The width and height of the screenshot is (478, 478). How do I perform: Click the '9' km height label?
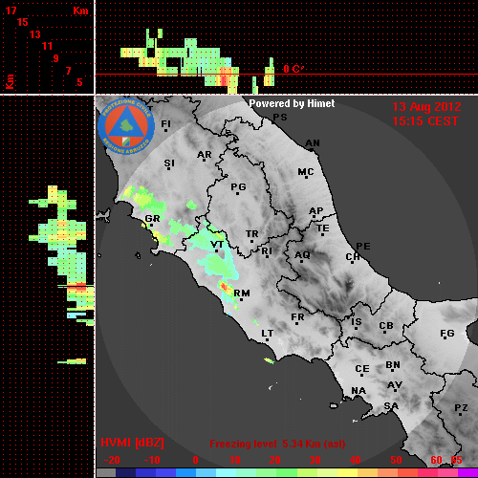click(x=55, y=58)
